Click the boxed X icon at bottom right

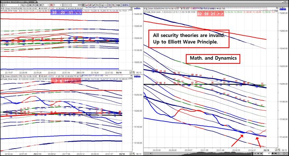click(284, 153)
